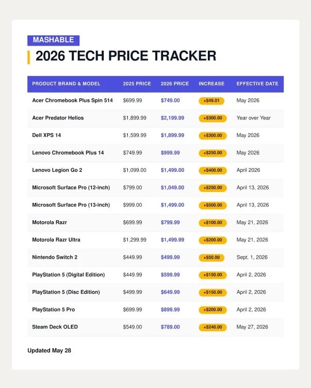311x388 pixels.
Task: Click the +$400.00 increase badge
Action: (x=212, y=170)
